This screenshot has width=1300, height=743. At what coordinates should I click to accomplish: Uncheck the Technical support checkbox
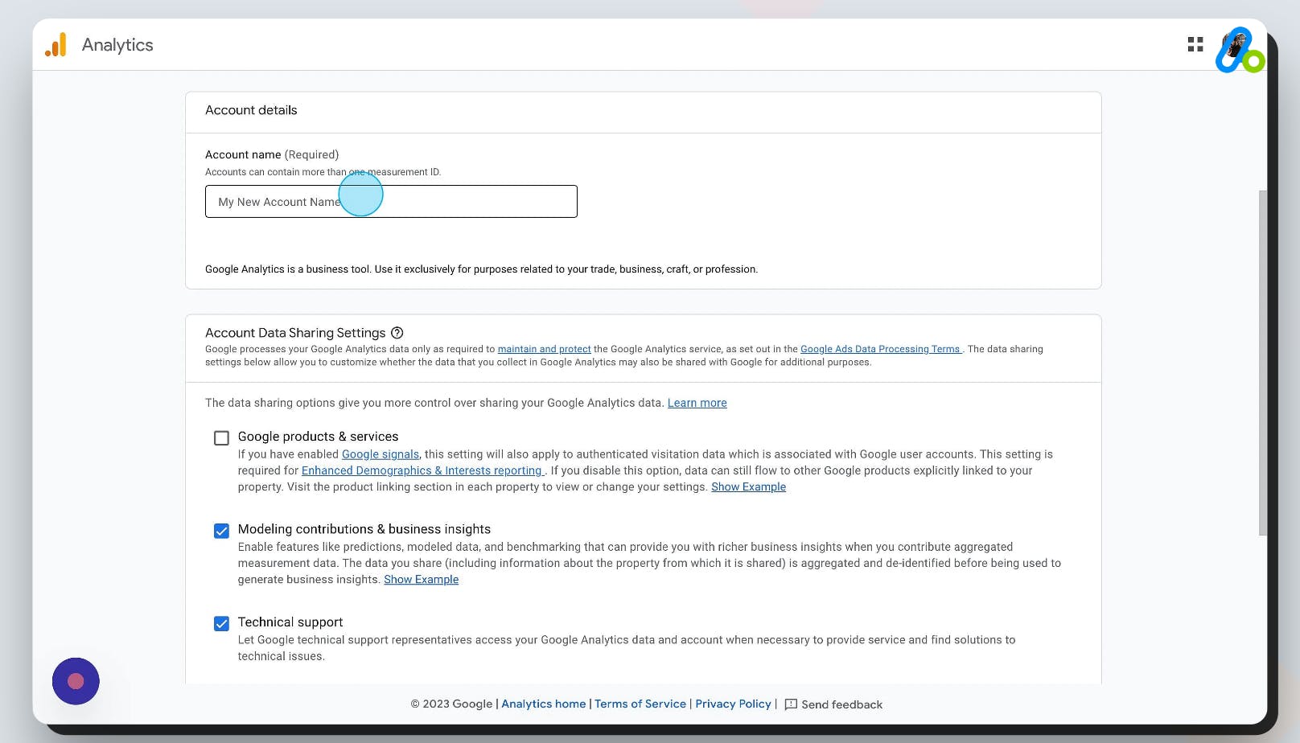click(221, 623)
